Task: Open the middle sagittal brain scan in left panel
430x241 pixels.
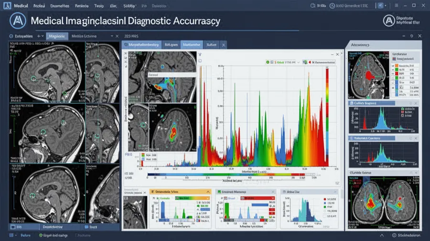Action: click(47, 133)
